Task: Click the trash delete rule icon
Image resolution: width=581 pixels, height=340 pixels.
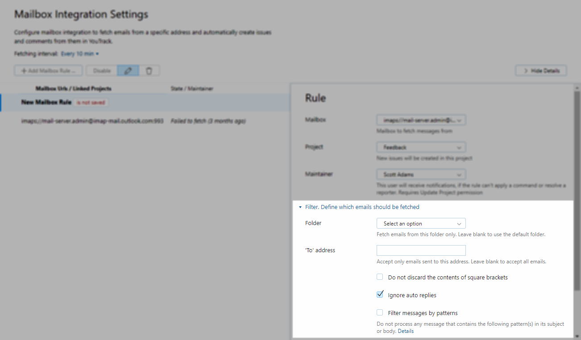Action: point(149,70)
